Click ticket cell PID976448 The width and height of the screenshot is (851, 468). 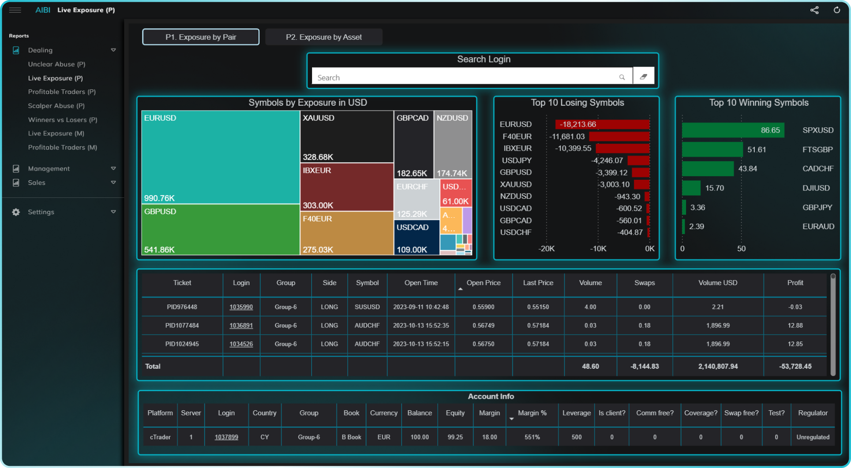click(182, 307)
